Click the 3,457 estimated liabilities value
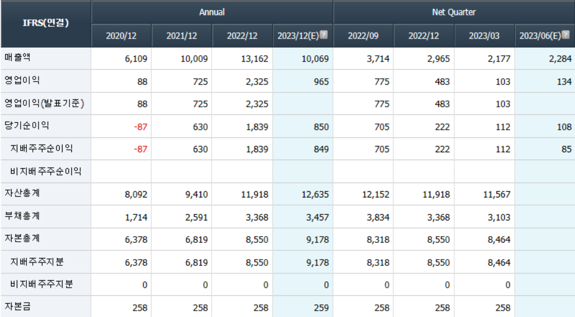 [x=318, y=217]
